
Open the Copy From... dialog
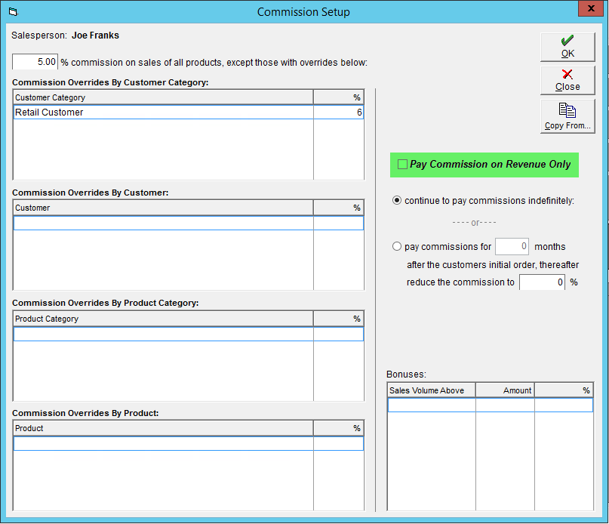(x=567, y=116)
